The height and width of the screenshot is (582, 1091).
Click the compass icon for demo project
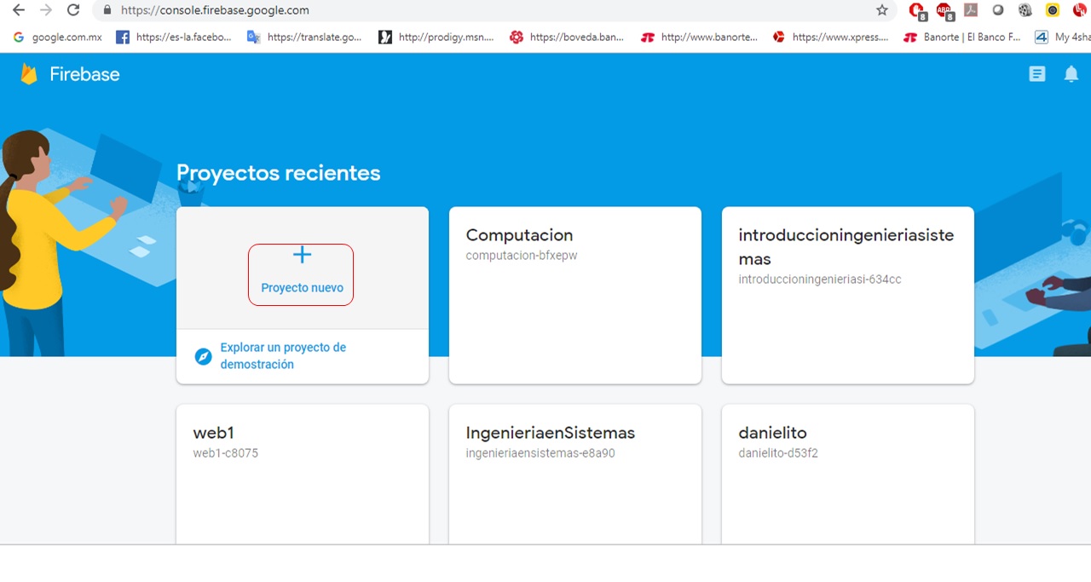203,356
